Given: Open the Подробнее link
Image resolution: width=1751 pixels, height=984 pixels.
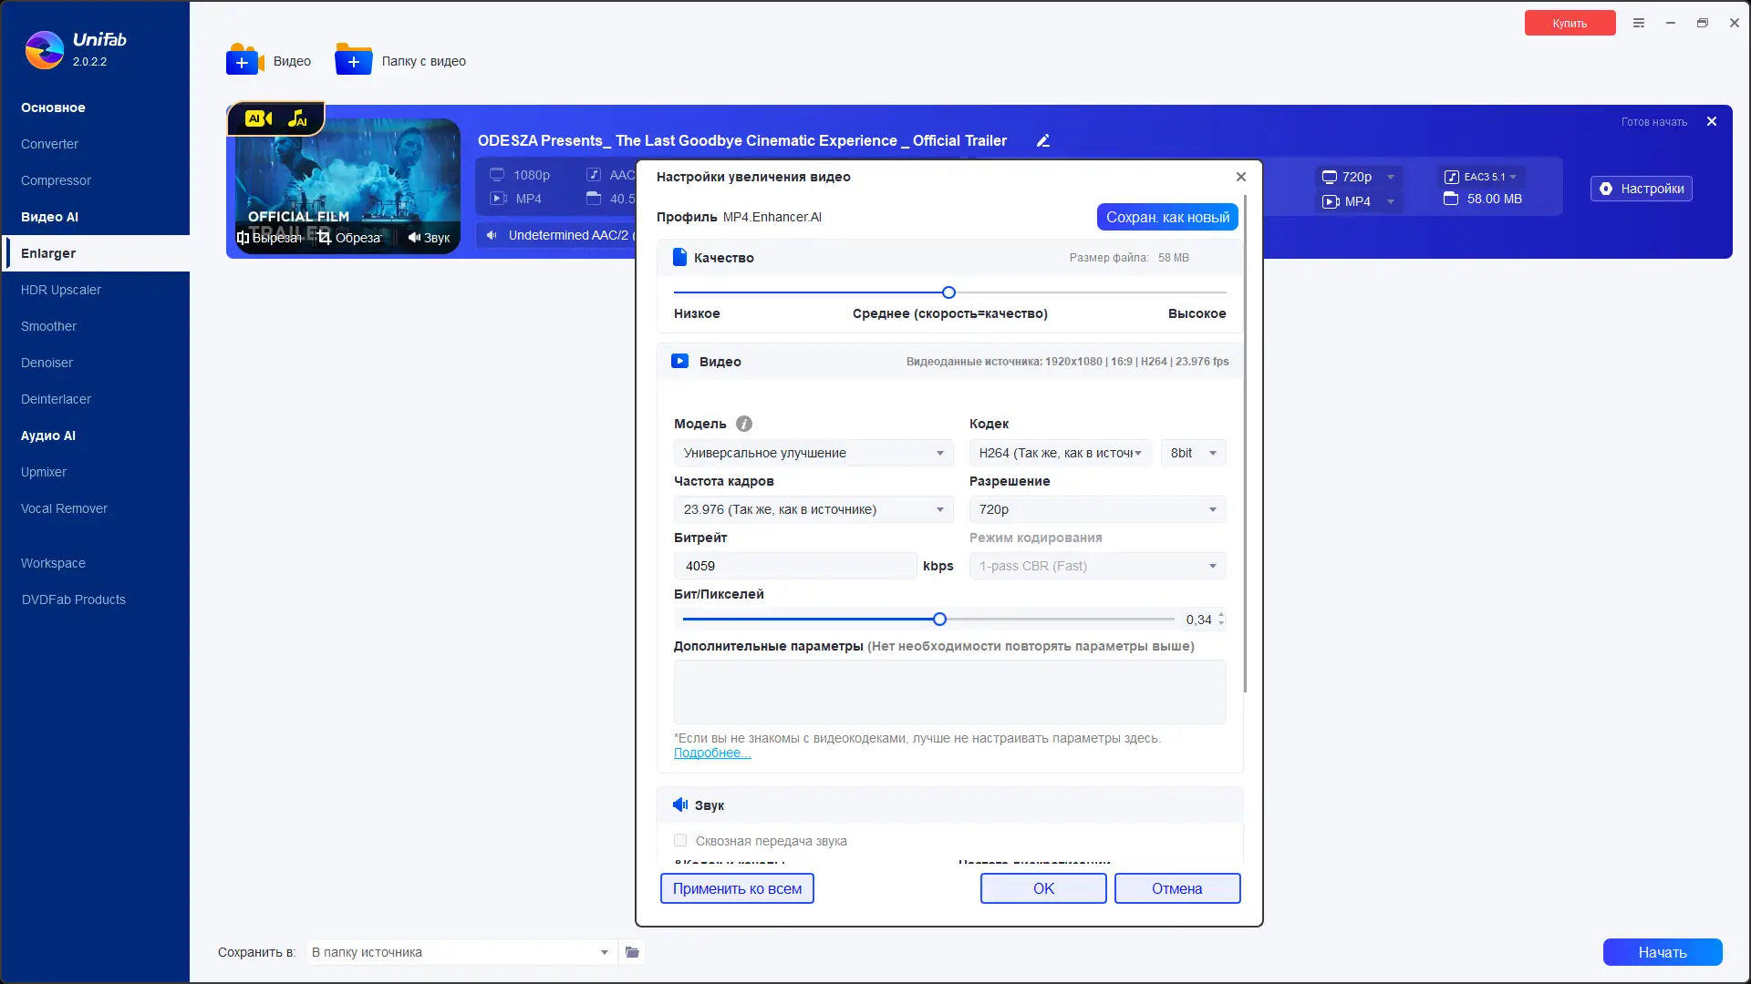Looking at the screenshot, I should pos(712,753).
